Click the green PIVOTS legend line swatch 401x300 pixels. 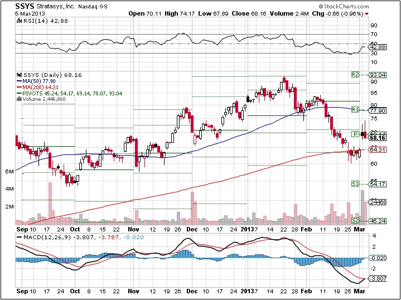coord(19,93)
